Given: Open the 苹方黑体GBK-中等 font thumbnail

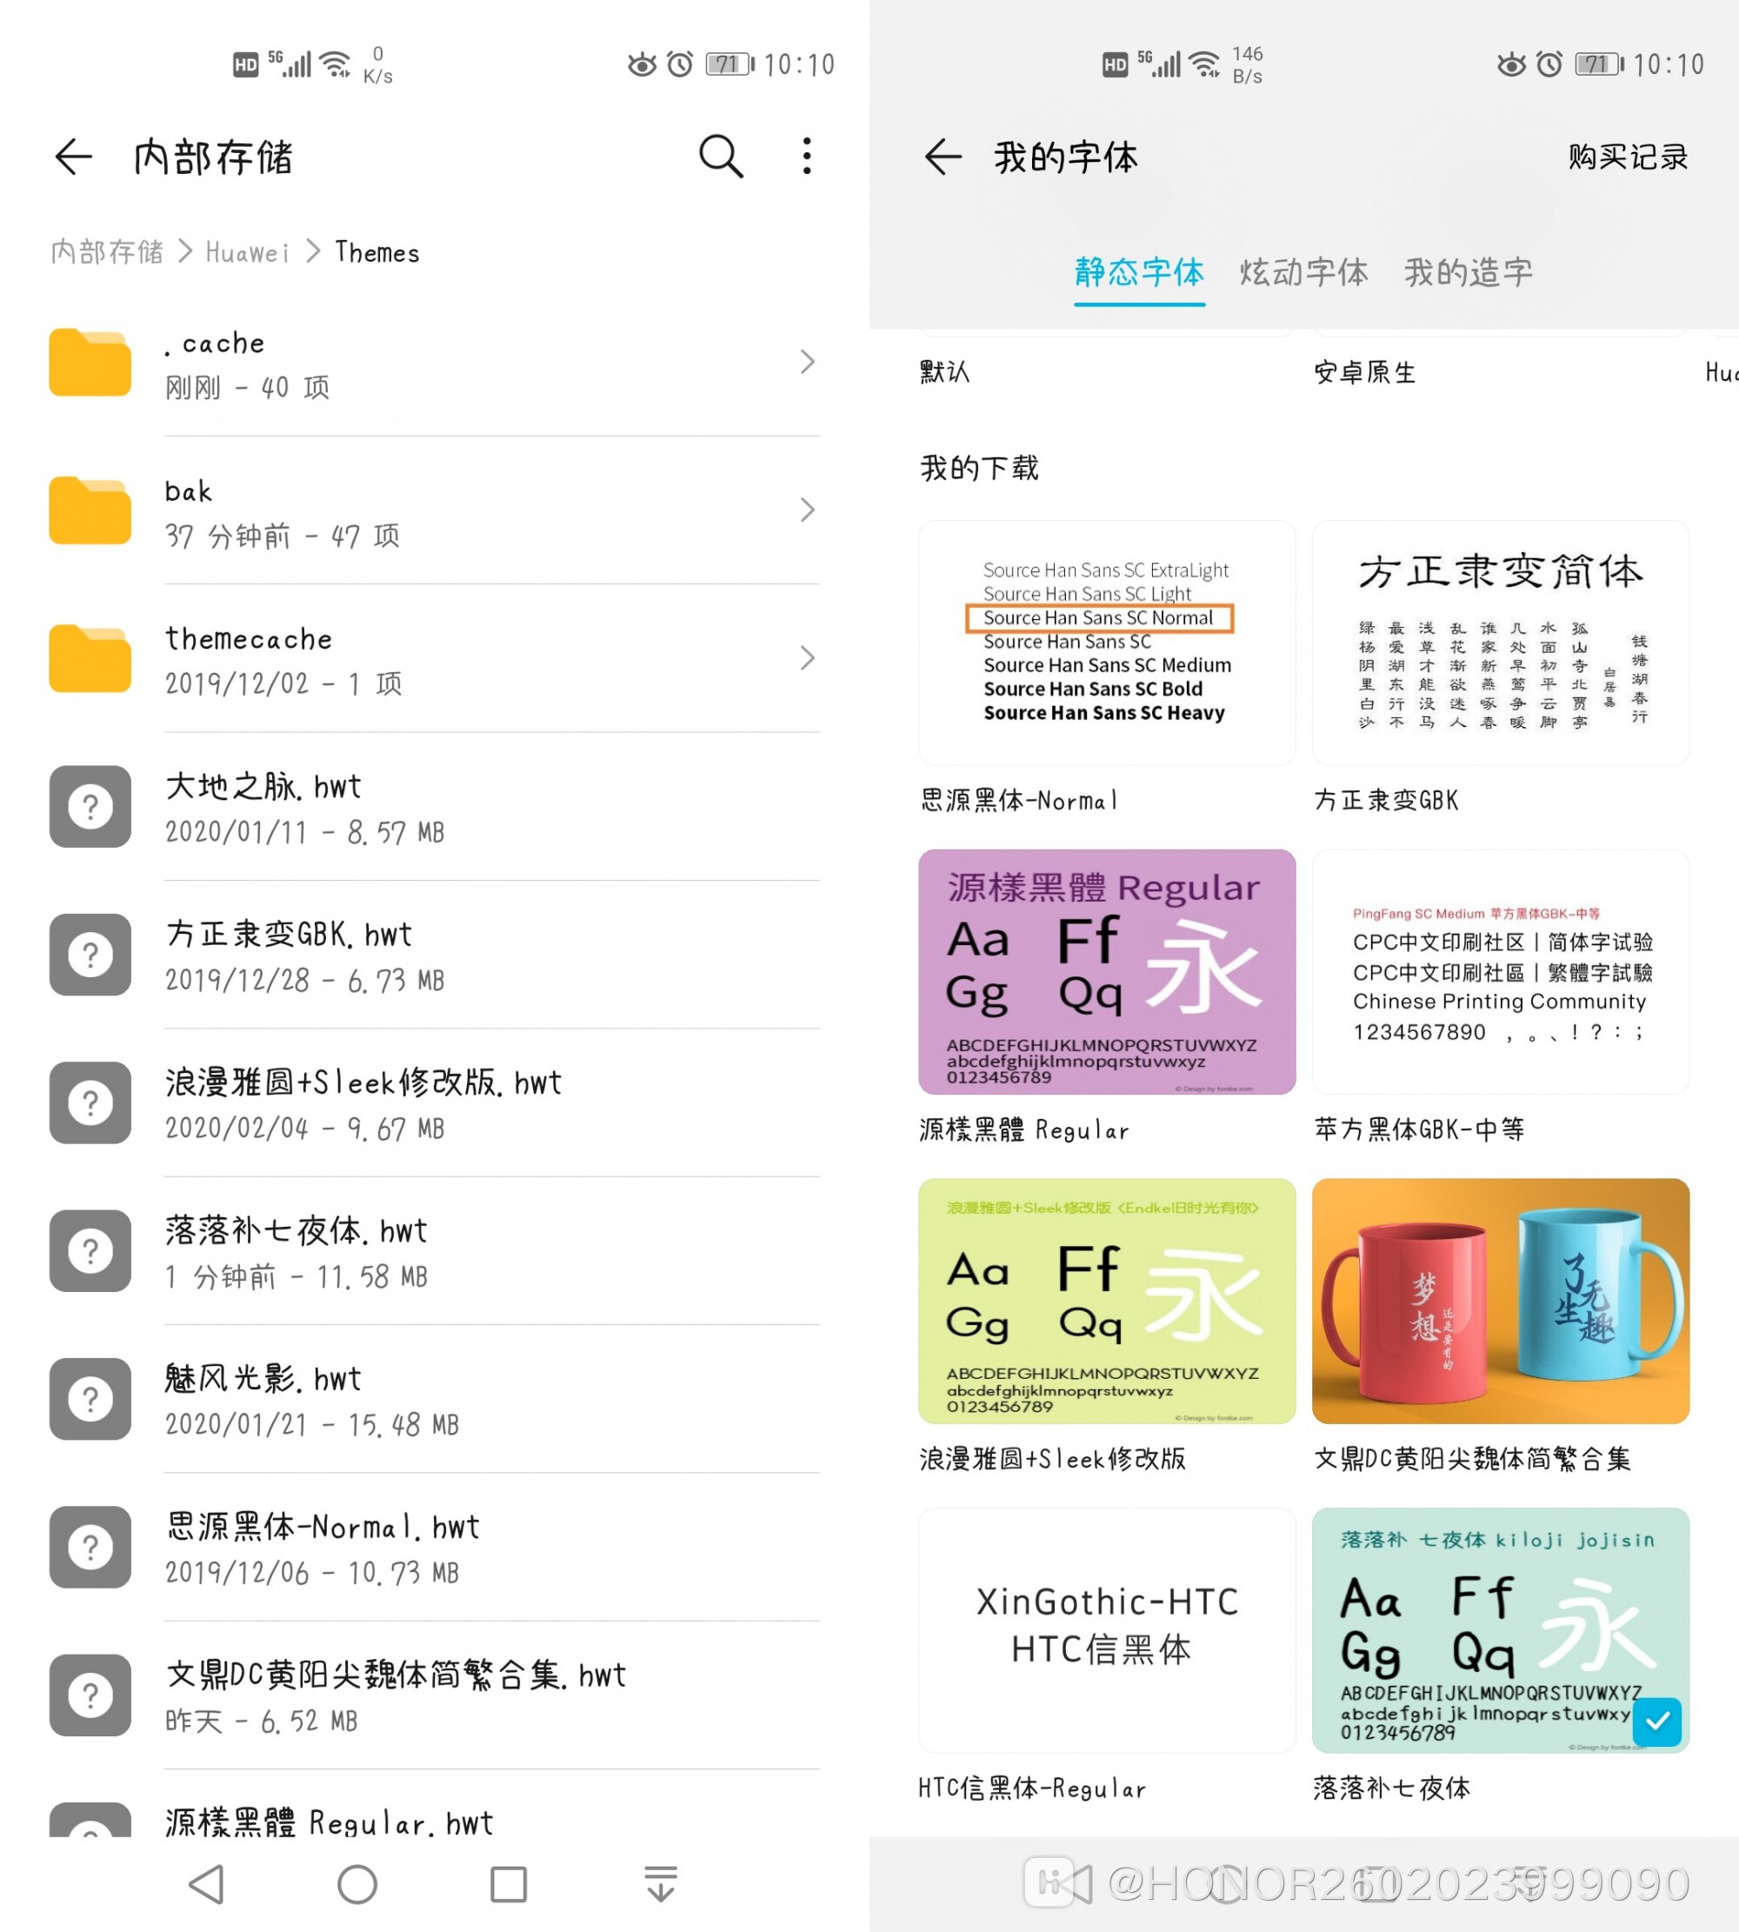Looking at the screenshot, I should [x=1500, y=972].
